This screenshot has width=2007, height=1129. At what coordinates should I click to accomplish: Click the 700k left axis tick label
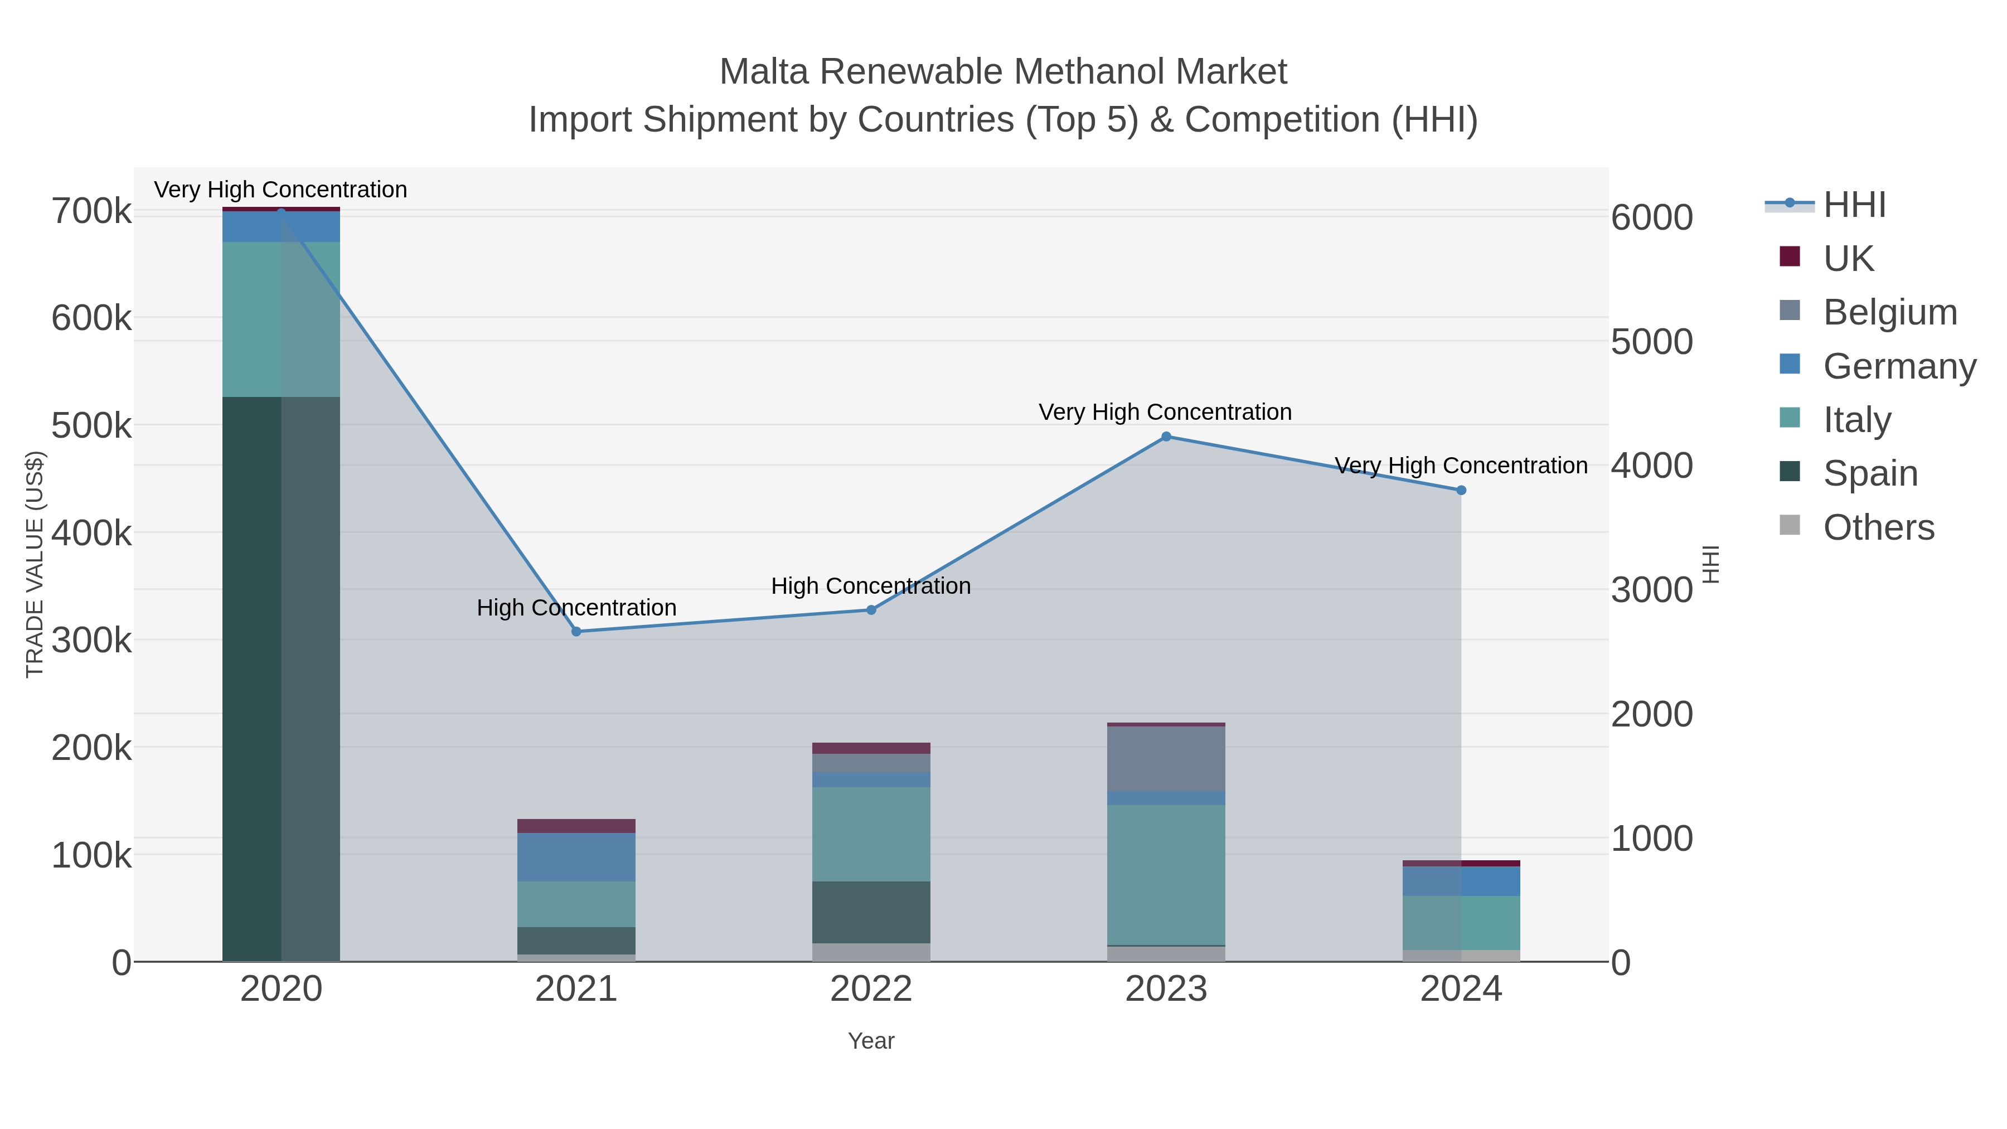tap(92, 211)
